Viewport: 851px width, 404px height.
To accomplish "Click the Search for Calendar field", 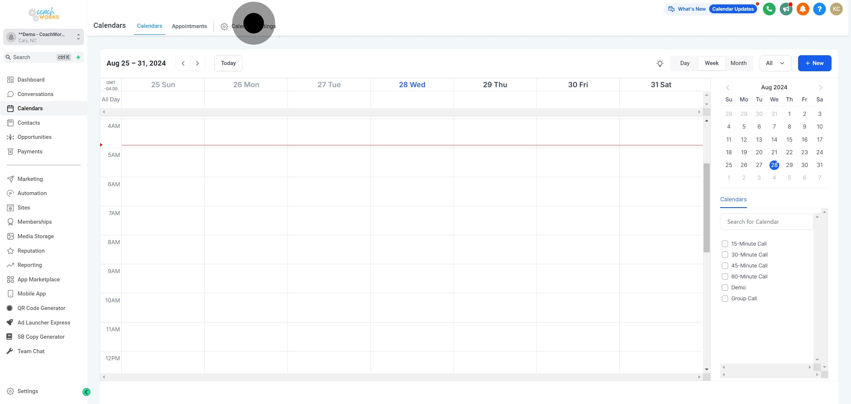I will coord(766,222).
